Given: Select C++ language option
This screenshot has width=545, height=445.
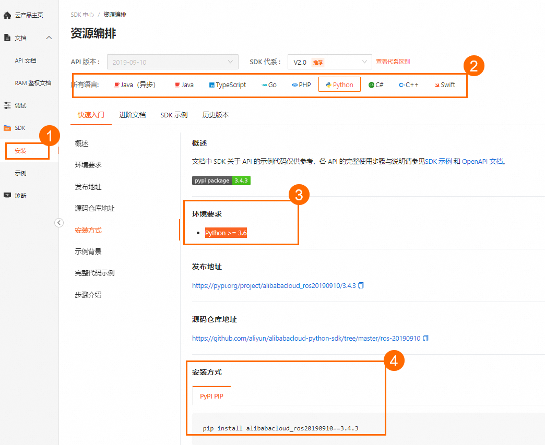Looking at the screenshot, I should pyautogui.click(x=409, y=85).
